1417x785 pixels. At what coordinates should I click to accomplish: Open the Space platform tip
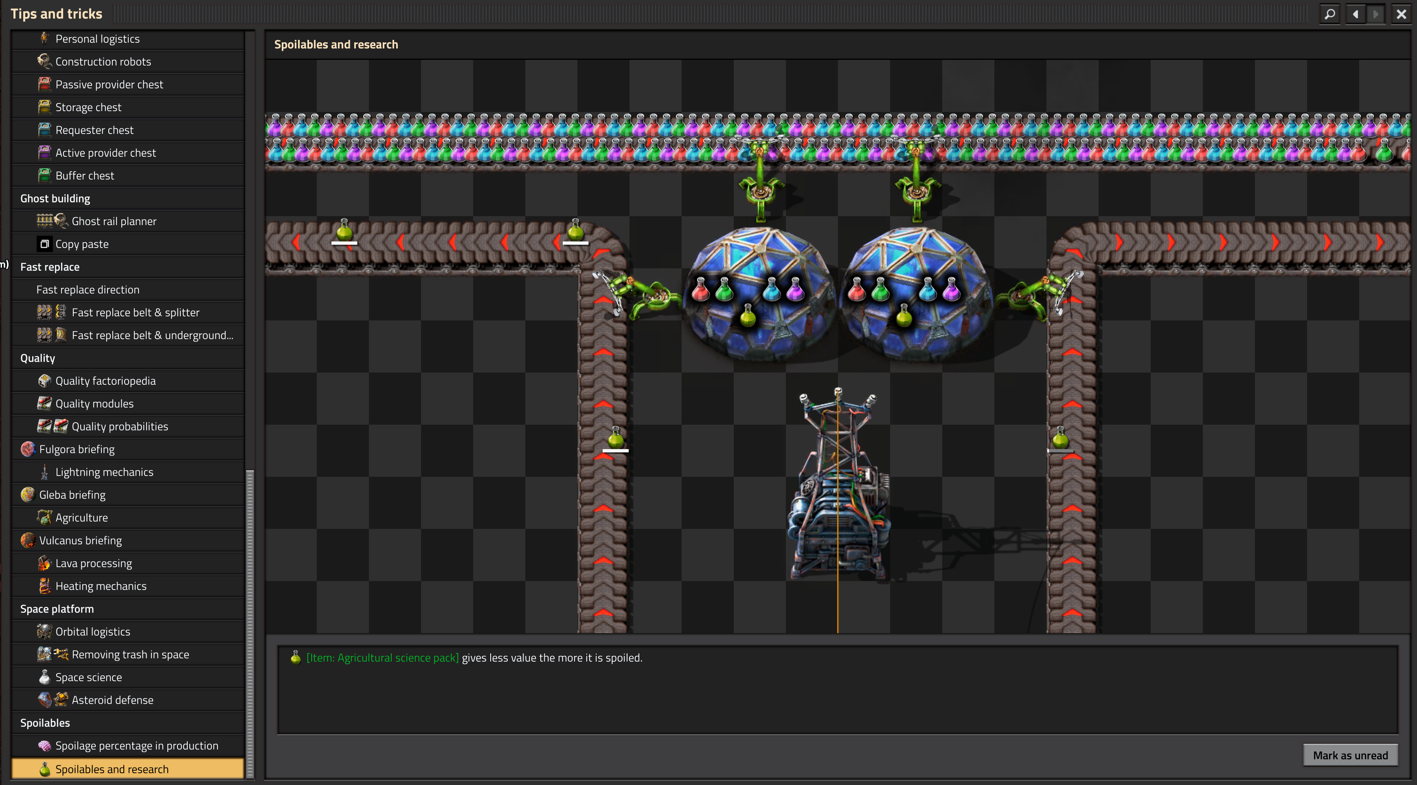(x=127, y=609)
